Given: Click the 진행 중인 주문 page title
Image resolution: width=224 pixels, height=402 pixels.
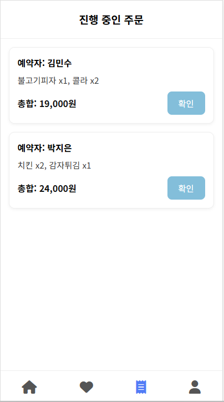Looking at the screenshot, I should pos(111,20).
